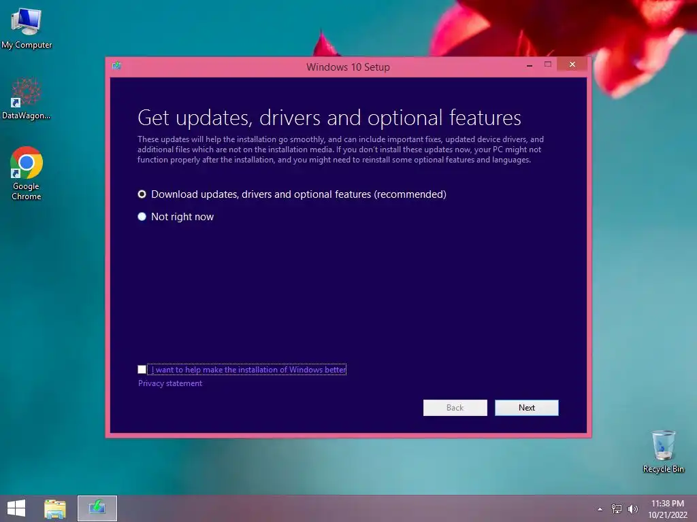Click the heading Get updates, drivers and optional features
The height and width of the screenshot is (522, 697).
(329, 118)
